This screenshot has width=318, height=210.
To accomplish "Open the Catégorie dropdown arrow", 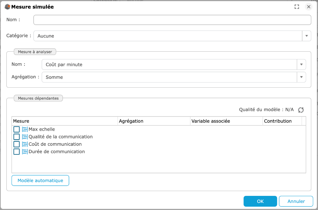I will click(306, 36).
